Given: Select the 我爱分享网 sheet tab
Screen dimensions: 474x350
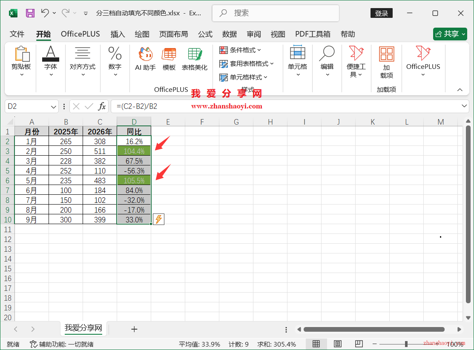Looking at the screenshot, I should [83, 328].
